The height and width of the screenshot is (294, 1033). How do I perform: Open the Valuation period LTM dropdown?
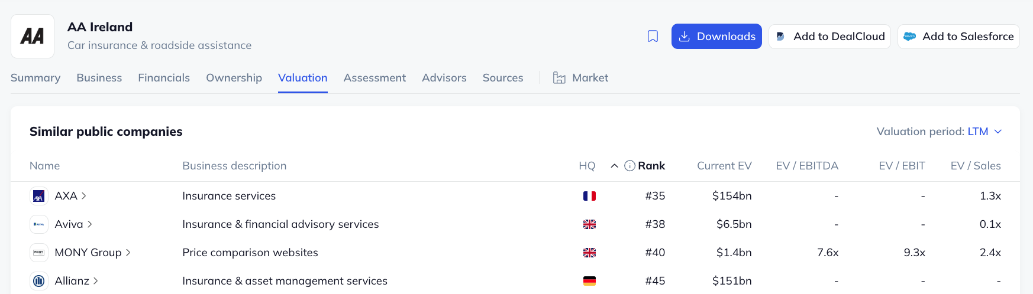pos(984,132)
